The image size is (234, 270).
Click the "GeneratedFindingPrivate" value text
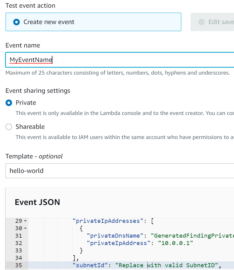click(192, 236)
